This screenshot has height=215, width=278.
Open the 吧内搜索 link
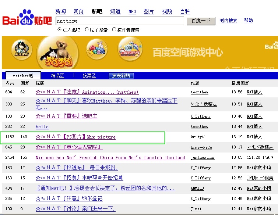pyautogui.click(x=228, y=21)
